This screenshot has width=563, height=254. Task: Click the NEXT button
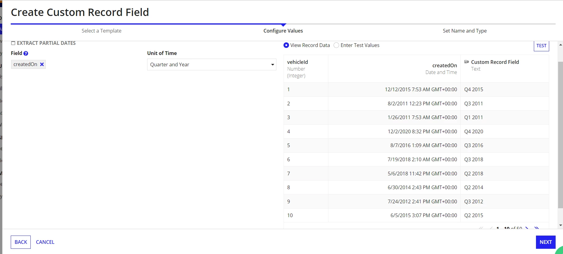[x=545, y=242]
